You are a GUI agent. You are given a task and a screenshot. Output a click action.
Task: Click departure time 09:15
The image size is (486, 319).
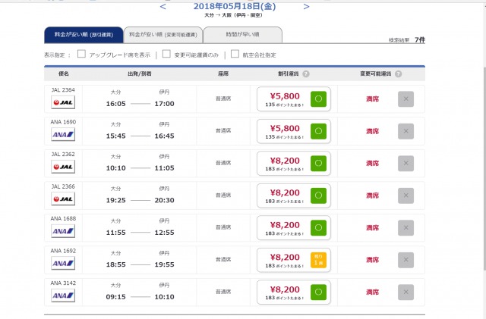116,297
